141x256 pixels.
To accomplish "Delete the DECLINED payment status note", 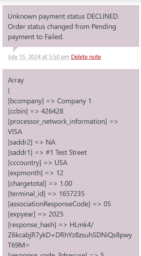I will pos(86,57).
